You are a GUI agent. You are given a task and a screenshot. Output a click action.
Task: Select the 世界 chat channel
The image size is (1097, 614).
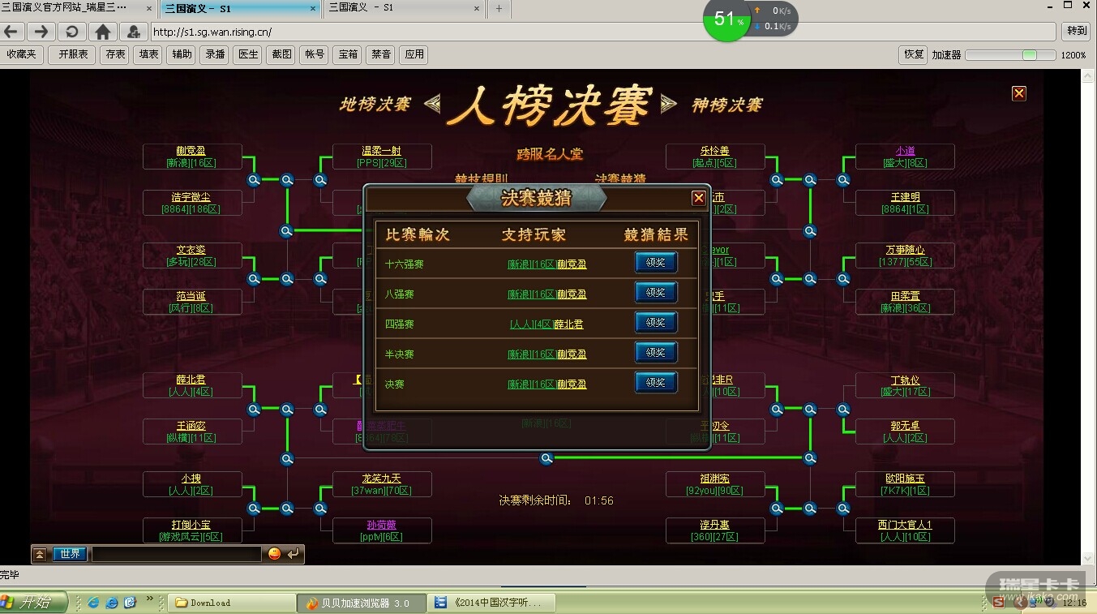click(x=70, y=554)
